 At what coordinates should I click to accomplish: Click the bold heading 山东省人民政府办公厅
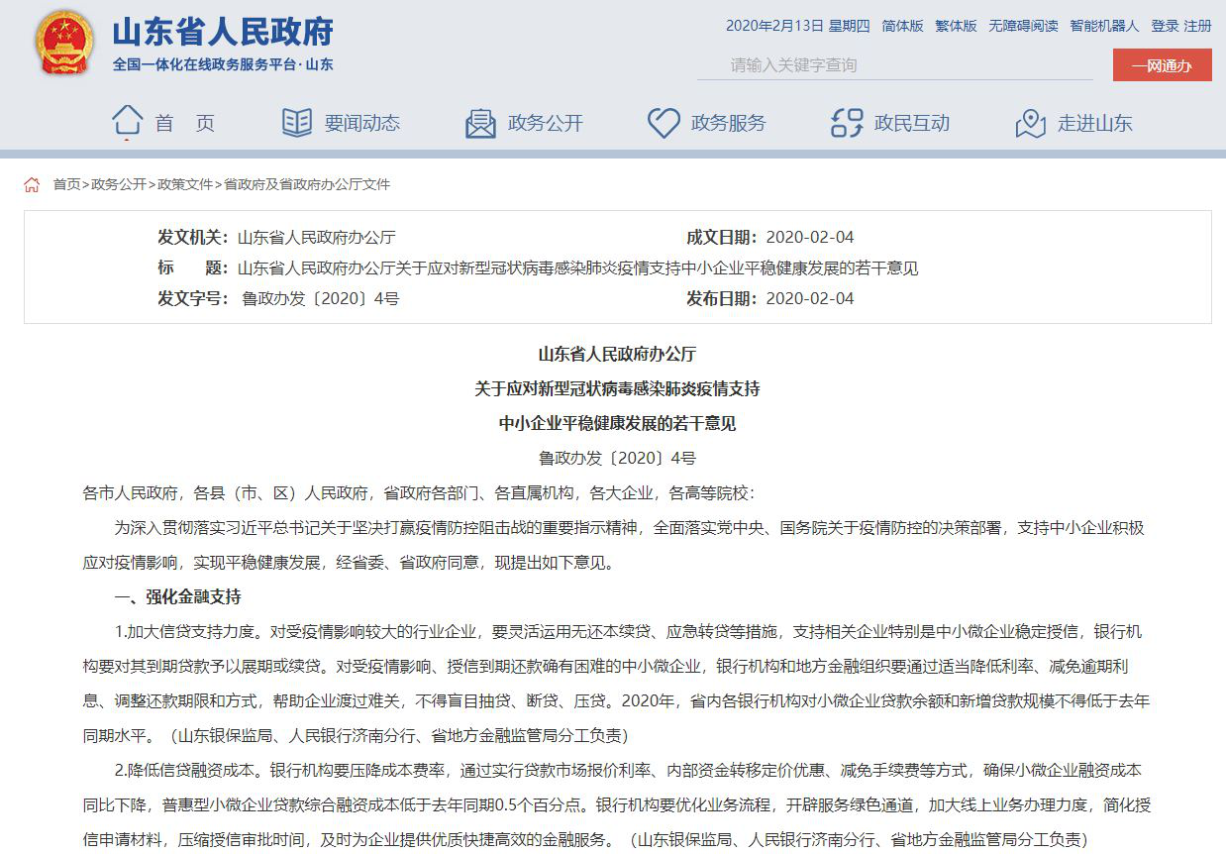point(617,354)
